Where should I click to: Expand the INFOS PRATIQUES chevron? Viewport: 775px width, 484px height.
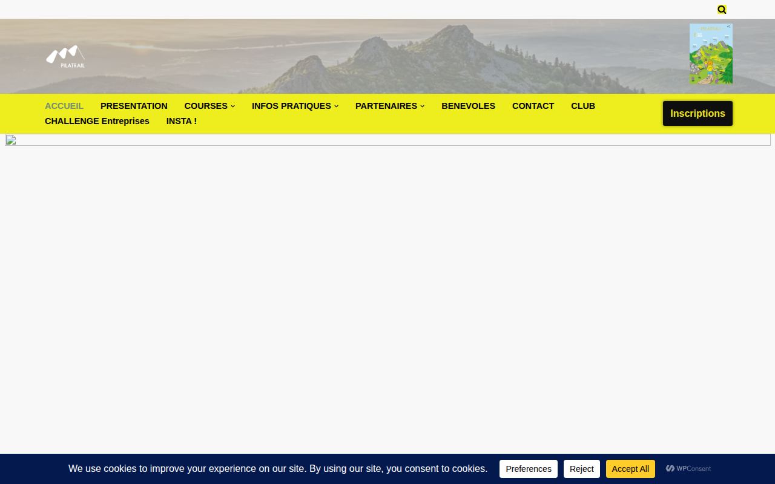(x=336, y=106)
